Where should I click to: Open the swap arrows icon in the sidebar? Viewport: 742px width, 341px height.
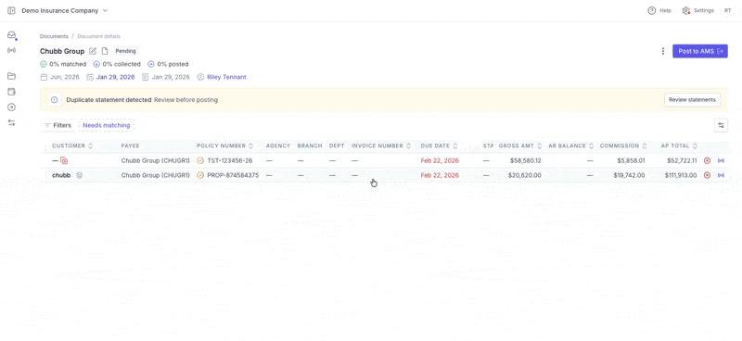(12, 122)
